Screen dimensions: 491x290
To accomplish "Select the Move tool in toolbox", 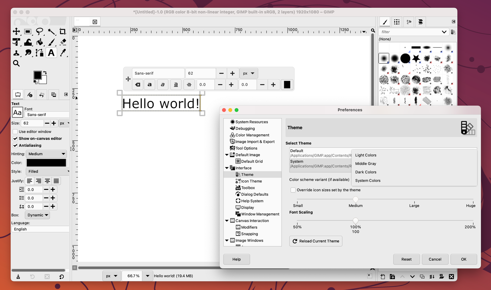I will 16,31.
